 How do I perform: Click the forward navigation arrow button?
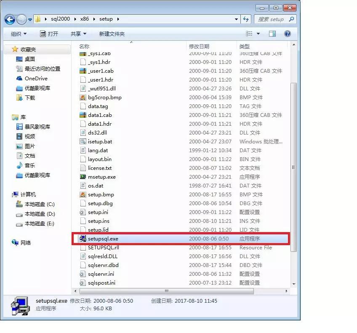click(x=21, y=19)
